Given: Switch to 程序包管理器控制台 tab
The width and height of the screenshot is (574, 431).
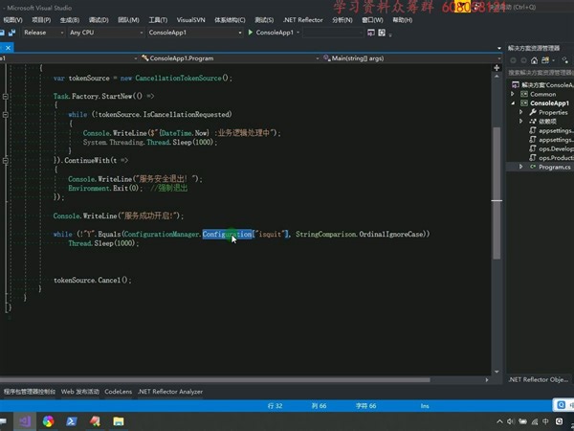Looking at the screenshot, I should (30, 392).
